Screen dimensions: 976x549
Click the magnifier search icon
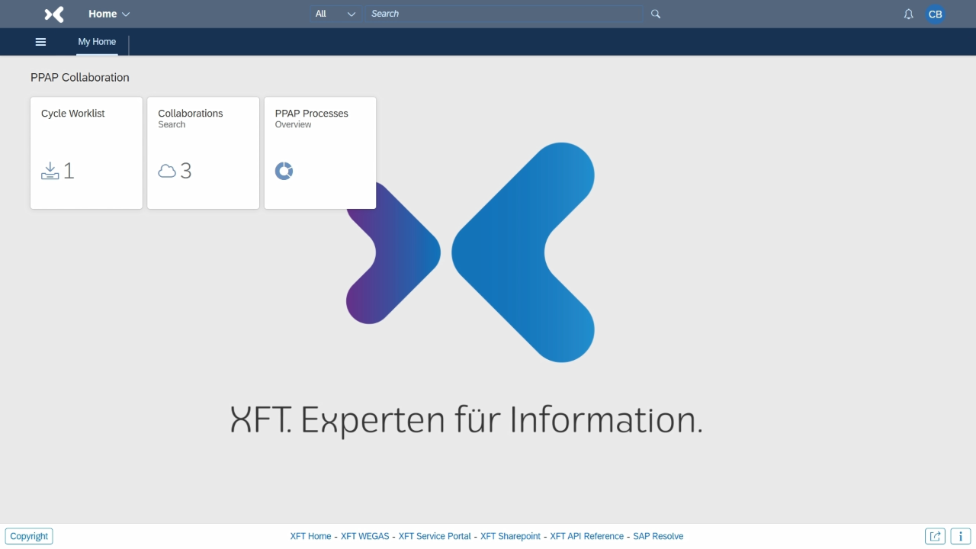[656, 14]
